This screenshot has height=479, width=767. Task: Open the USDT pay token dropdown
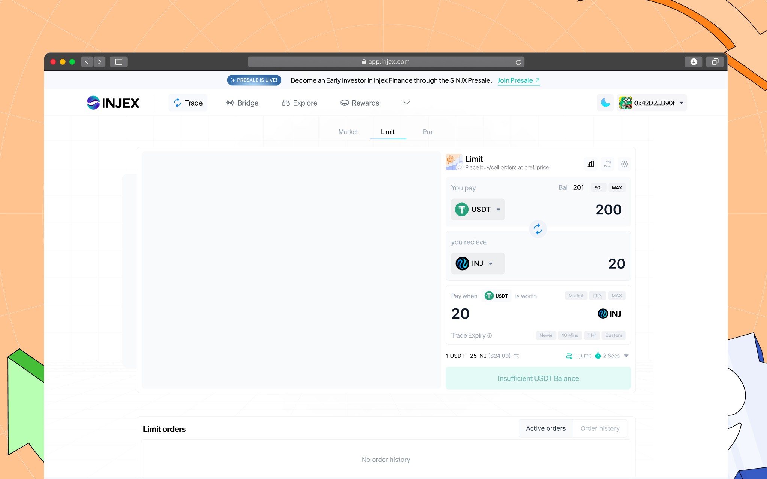coord(478,209)
